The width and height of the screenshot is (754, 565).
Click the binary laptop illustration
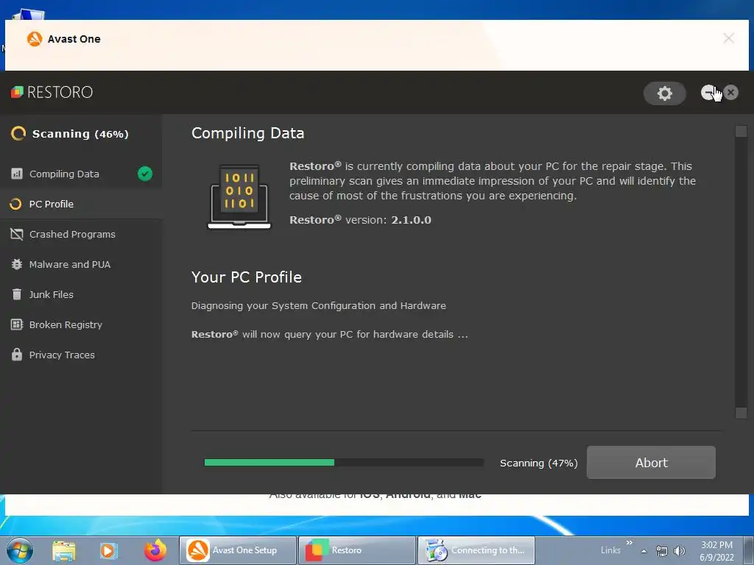point(239,197)
